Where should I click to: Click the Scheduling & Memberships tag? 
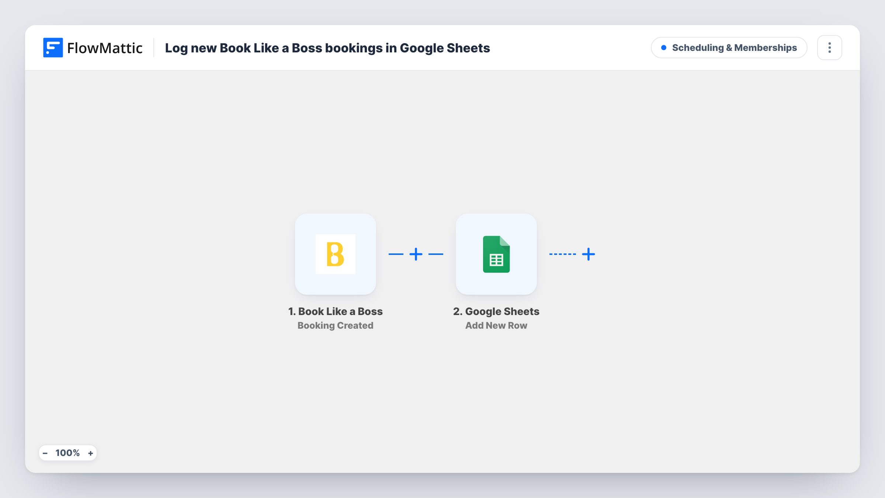coord(729,48)
